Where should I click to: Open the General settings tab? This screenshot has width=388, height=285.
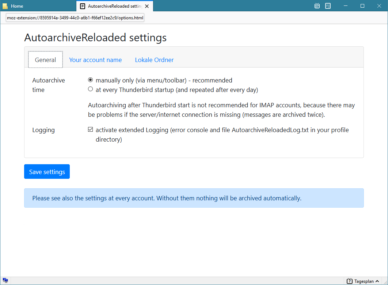tap(45, 59)
